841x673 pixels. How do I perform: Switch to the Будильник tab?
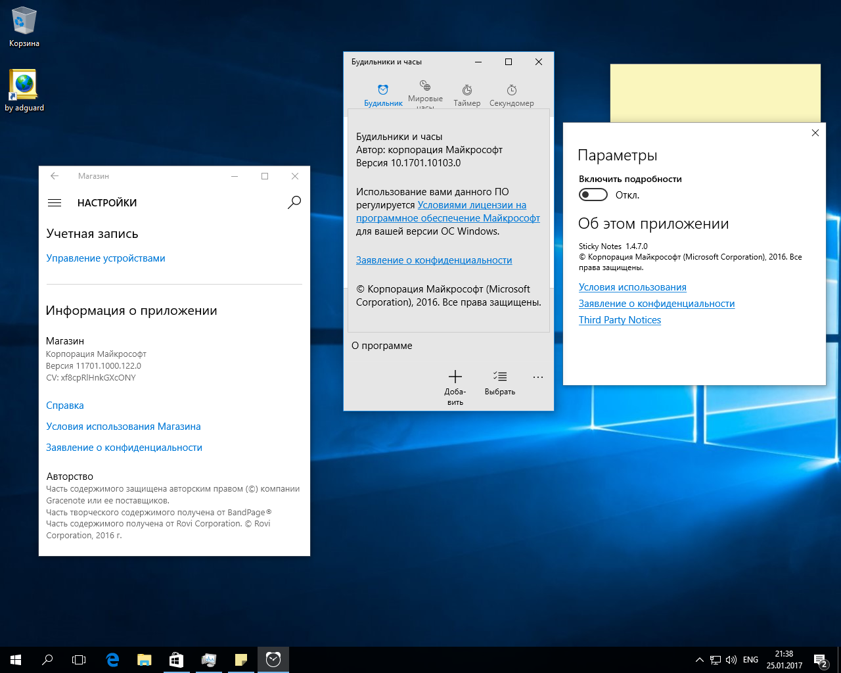pyautogui.click(x=383, y=95)
